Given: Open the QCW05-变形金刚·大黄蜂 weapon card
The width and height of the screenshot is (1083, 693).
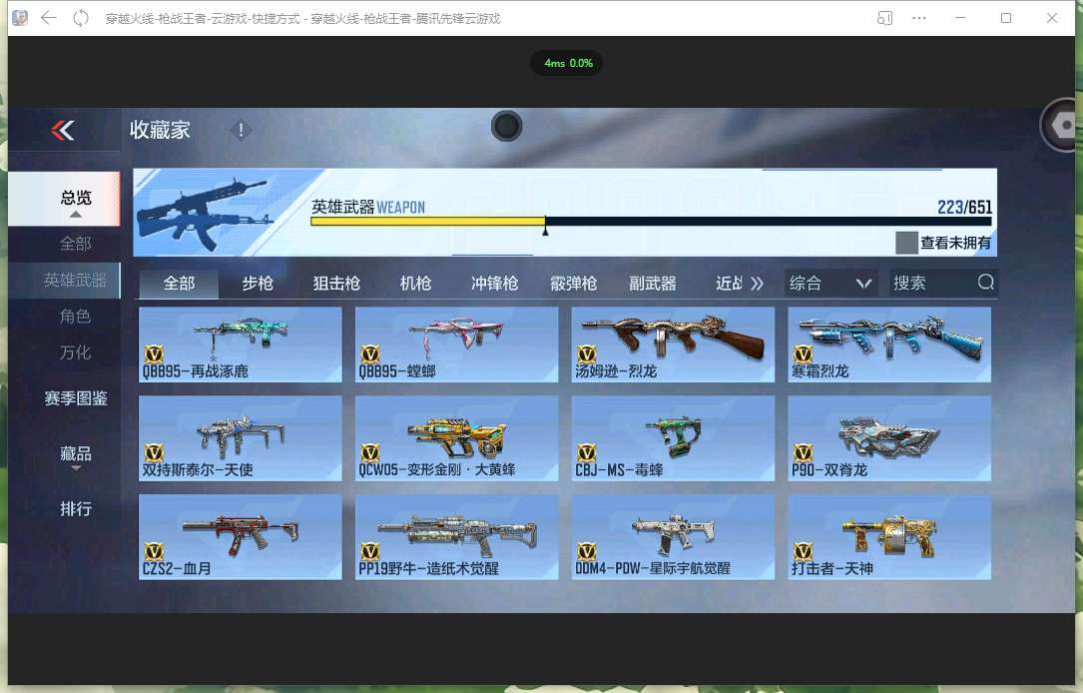Looking at the screenshot, I should (456, 438).
